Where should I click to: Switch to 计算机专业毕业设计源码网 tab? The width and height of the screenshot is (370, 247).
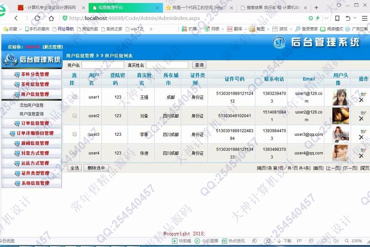[48, 7]
